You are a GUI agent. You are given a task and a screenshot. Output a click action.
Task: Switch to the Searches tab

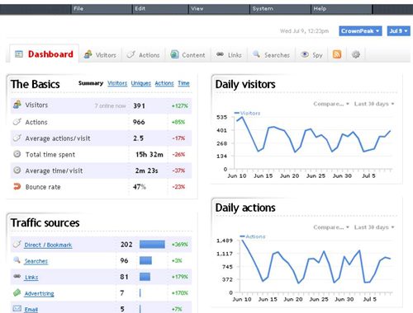[x=271, y=54]
